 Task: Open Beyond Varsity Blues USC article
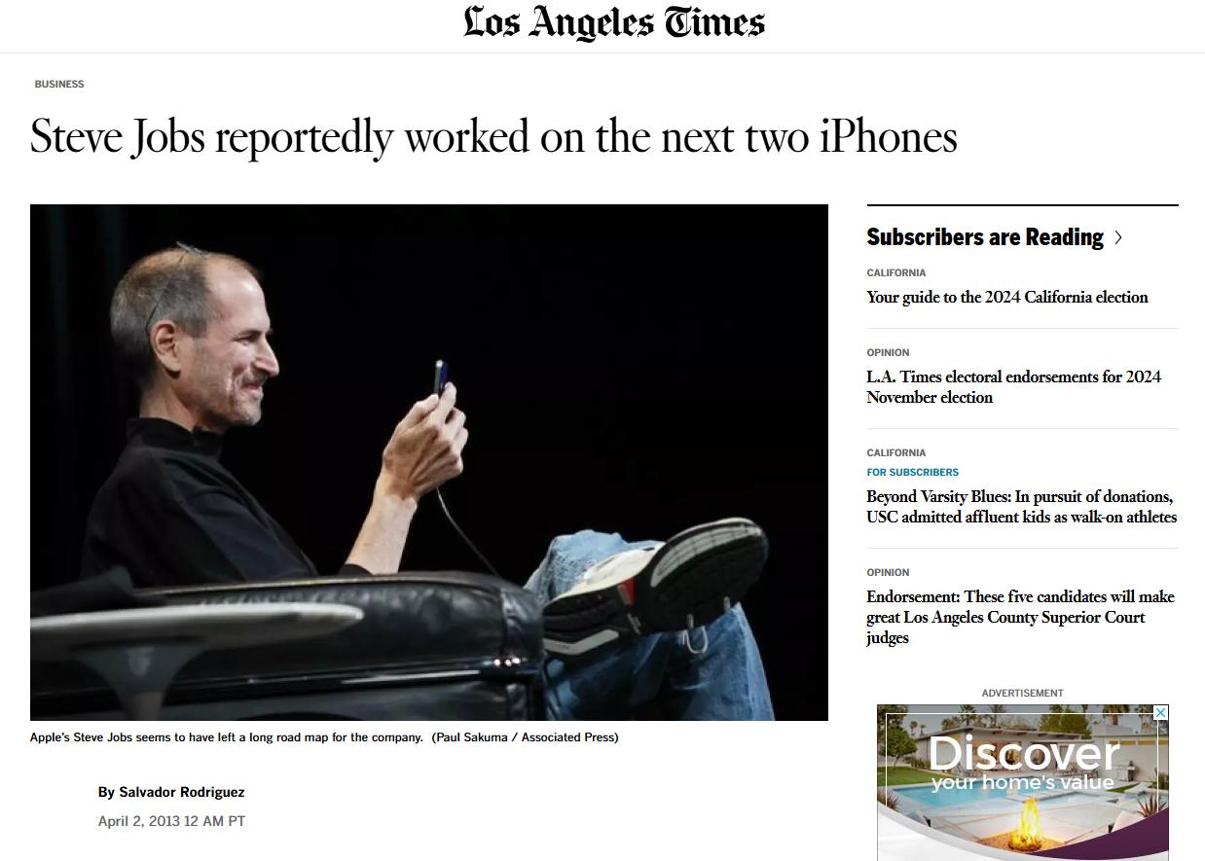tap(1022, 506)
